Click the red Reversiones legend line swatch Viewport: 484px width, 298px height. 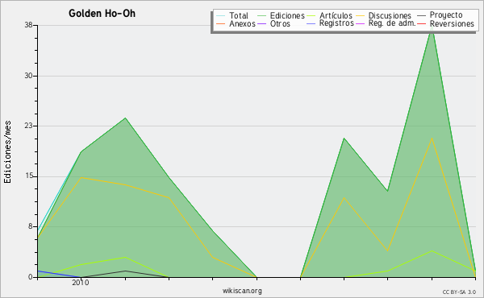click(421, 24)
